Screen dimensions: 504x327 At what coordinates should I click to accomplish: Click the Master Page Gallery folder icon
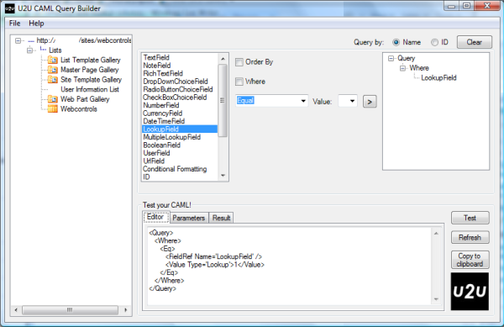pos(53,70)
